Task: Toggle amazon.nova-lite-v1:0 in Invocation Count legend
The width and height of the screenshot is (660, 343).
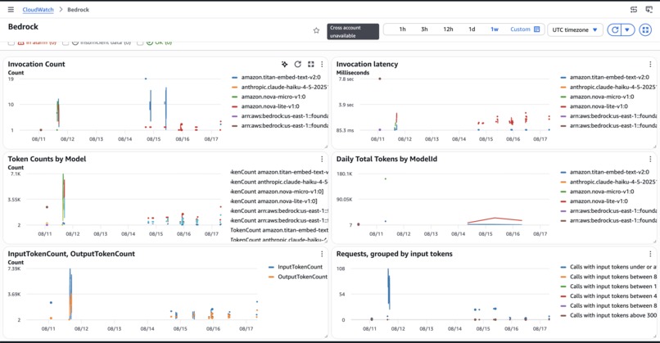Action: [x=270, y=106]
